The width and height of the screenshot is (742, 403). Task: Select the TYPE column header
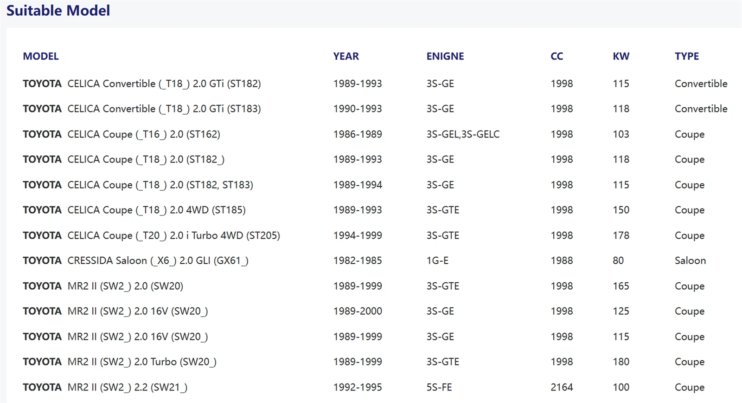point(687,56)
